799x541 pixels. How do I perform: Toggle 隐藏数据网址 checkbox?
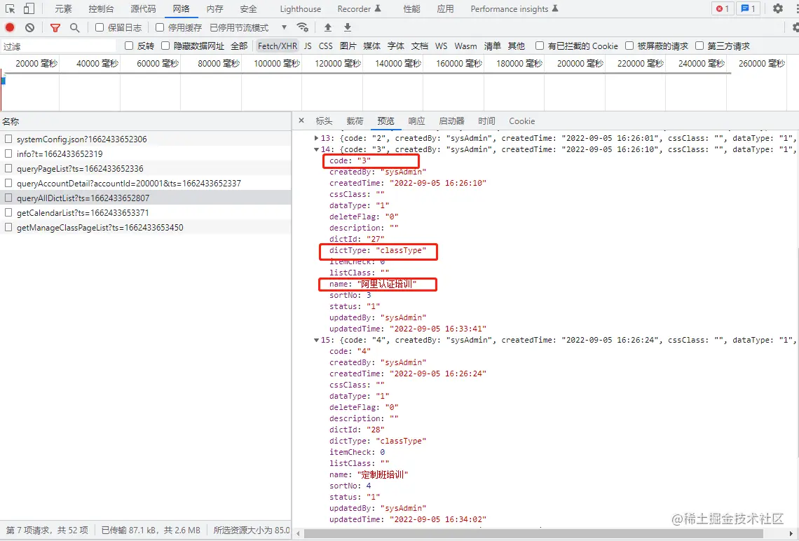tap(165, 46)
